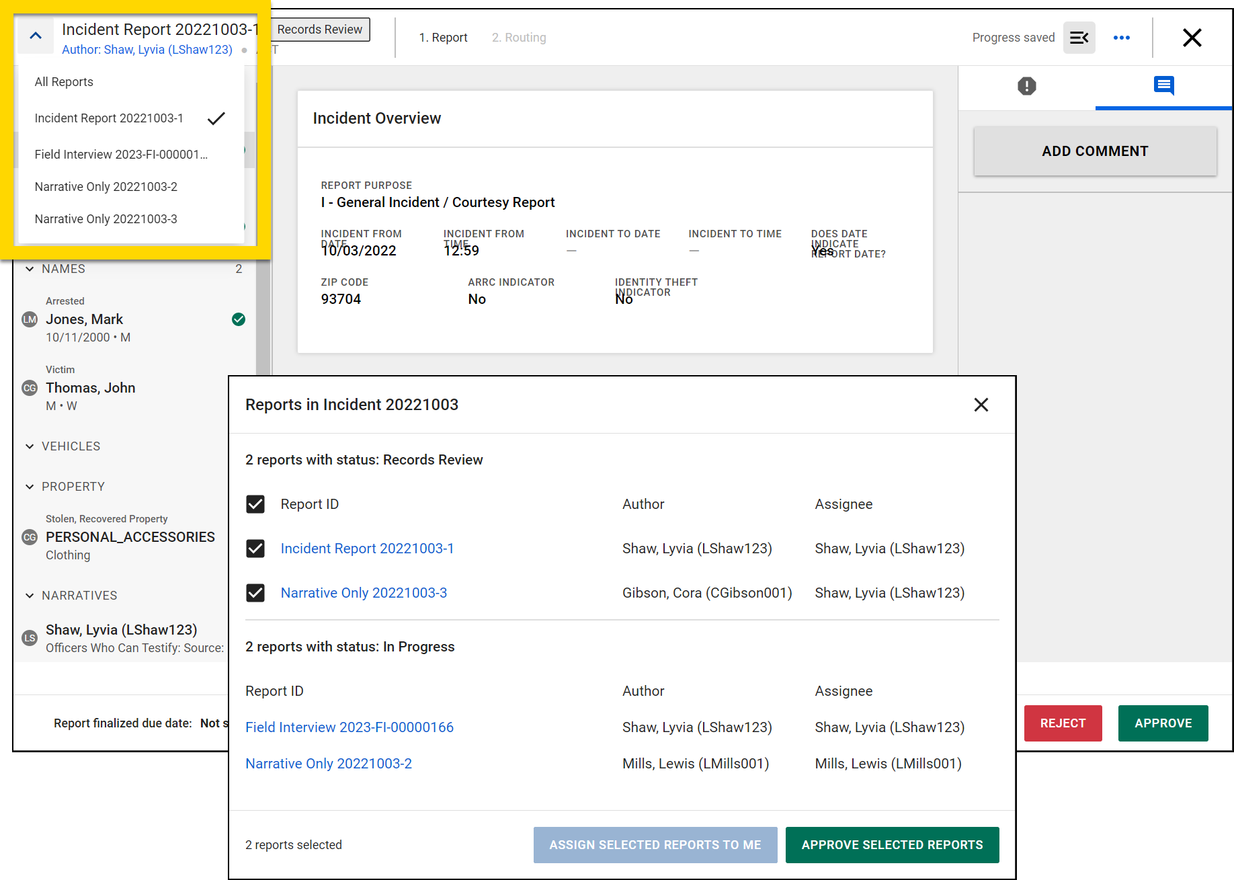Viewport: 1234px width, 880px height.
Task: Uncheck the Incident Report 20221003-1 checkbox
Action: pos(255,549)
